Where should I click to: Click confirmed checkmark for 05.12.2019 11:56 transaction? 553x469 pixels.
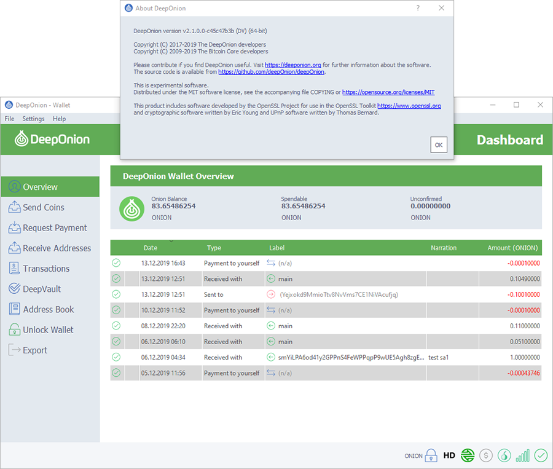(x=116, y=372)
